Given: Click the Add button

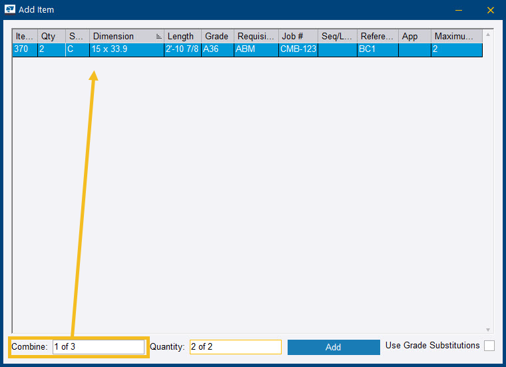Looking at the screenshot, I should (x=334, y=347).
